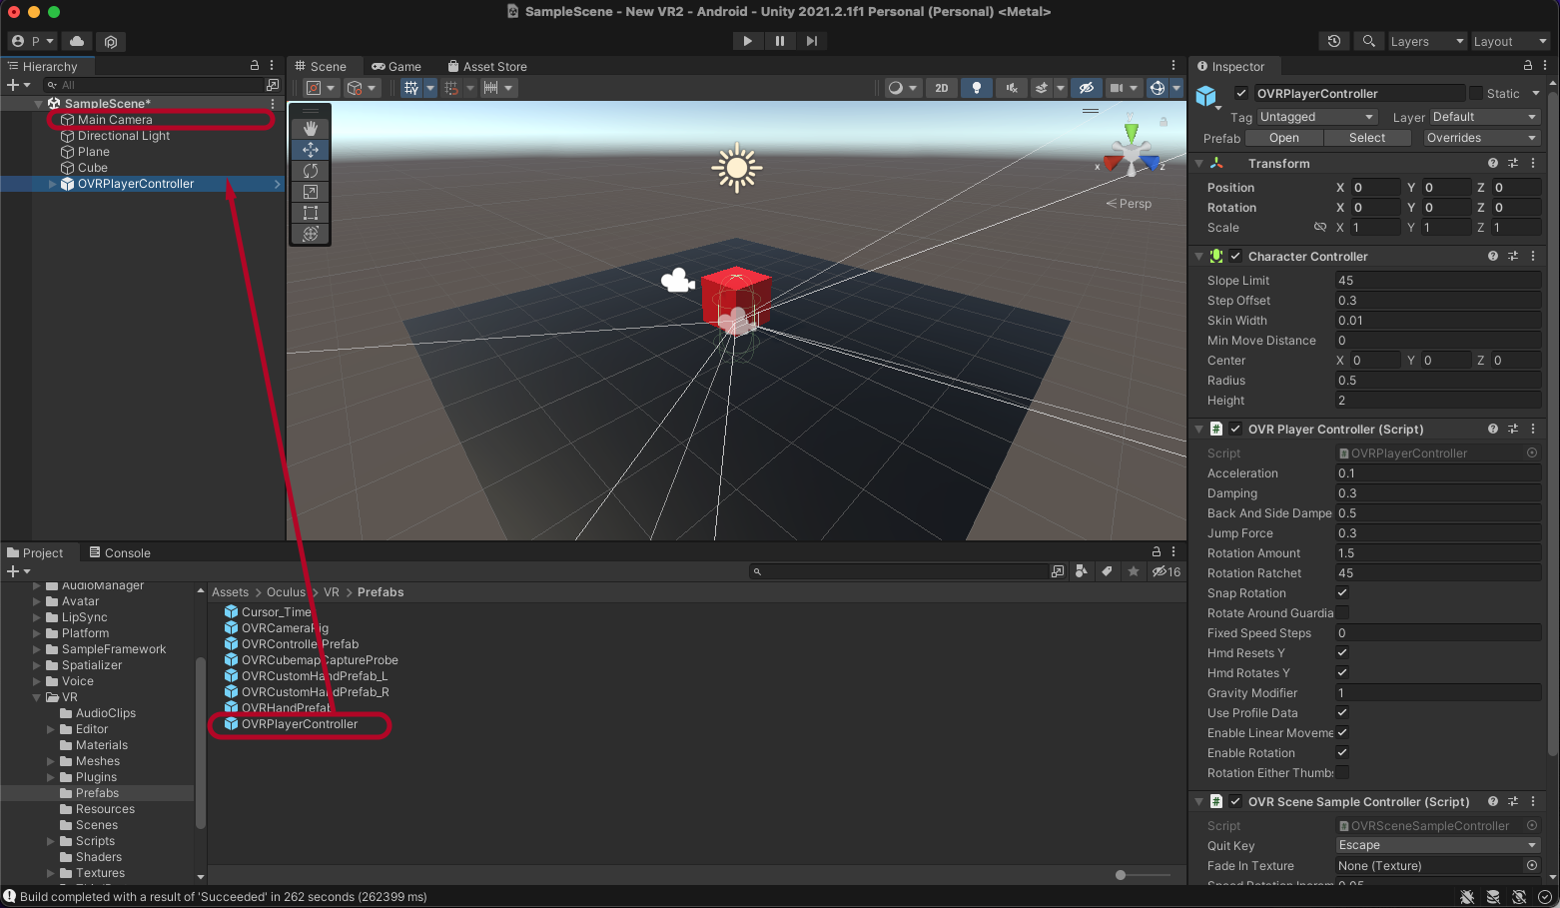Click the Slope Limit value field

1438,281
